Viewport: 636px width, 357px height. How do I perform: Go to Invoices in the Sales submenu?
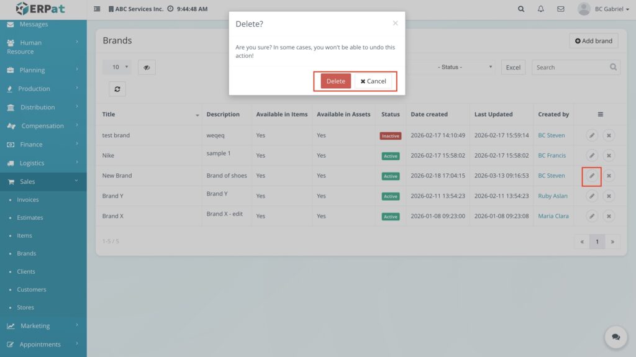click(x=28, y=200)
